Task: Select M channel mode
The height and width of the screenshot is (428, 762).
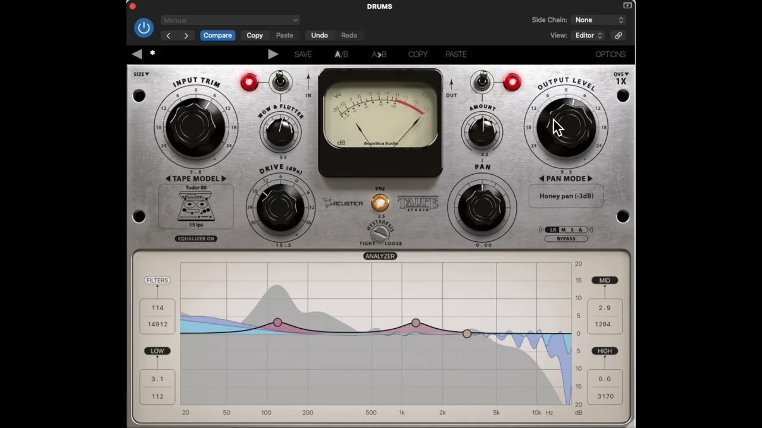Action: 563,229
